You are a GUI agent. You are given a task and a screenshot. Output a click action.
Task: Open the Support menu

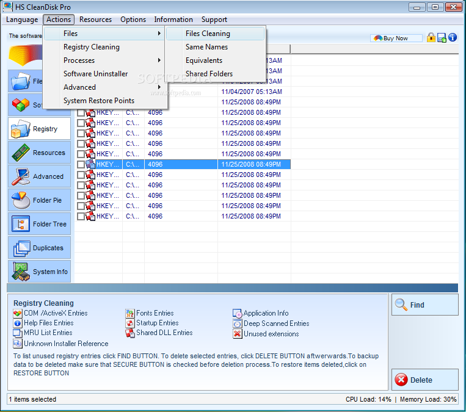214,20
